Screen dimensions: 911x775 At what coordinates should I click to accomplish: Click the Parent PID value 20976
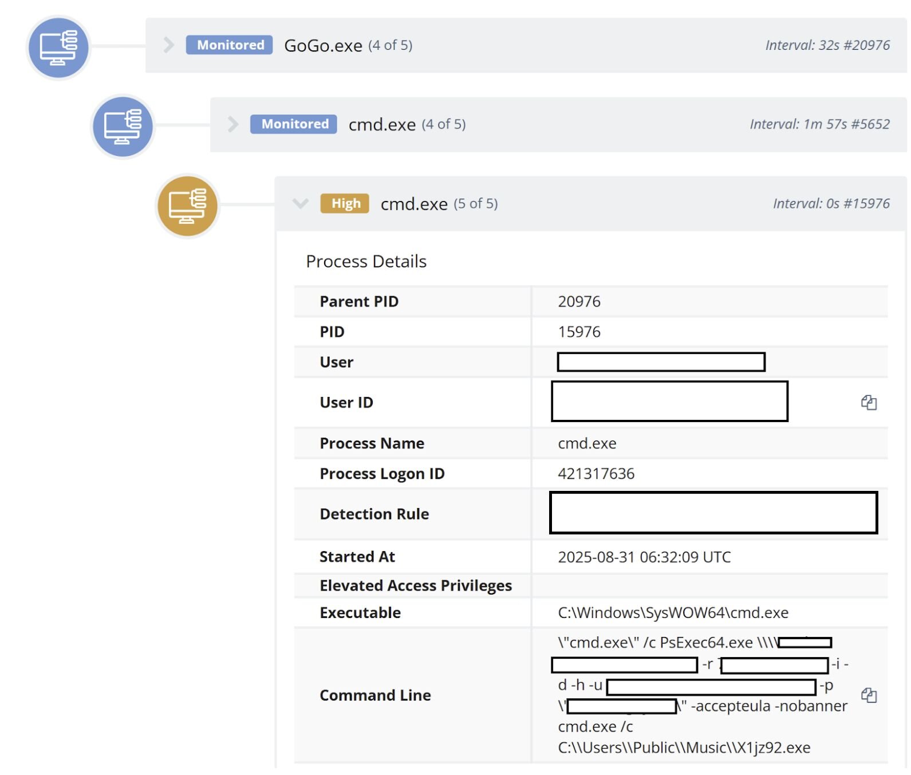coord(579,302)
